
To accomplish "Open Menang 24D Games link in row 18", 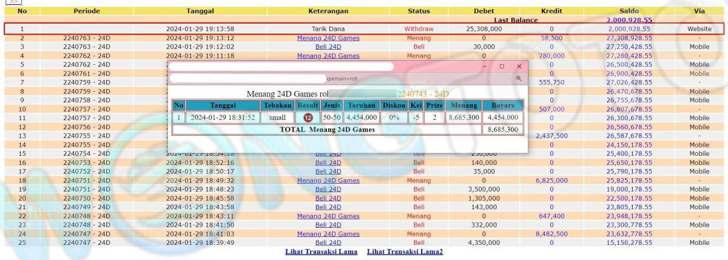I will tap(328, 181).
